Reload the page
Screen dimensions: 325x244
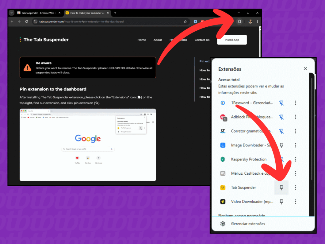[27, 21]
